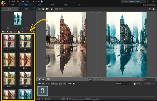The width and height of the screenshot is (157, 101).
Task: Open the star rating filter
Action: [64, 84]
